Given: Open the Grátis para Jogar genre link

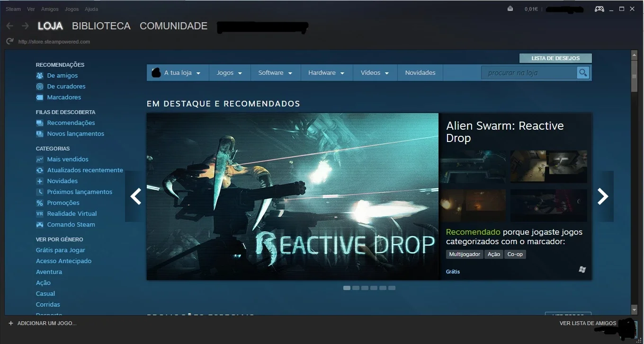Looking at the screenshot, I should (x=61, y=250).
